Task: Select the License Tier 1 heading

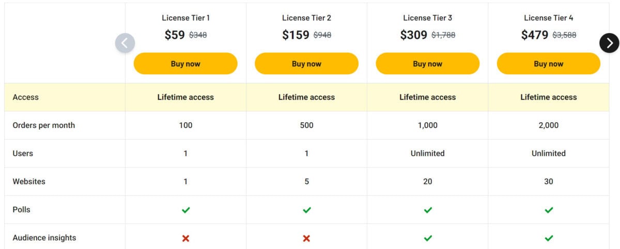Action: (185, 18)
